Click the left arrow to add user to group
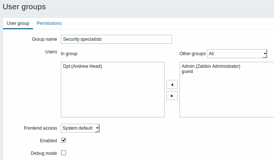This screenshot has width=274, height=160. pos(172,84)
